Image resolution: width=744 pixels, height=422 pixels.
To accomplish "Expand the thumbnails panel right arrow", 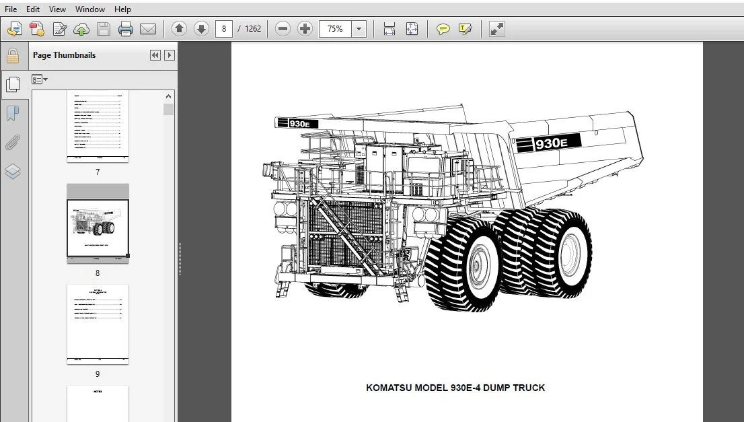I will coord(170,55).
